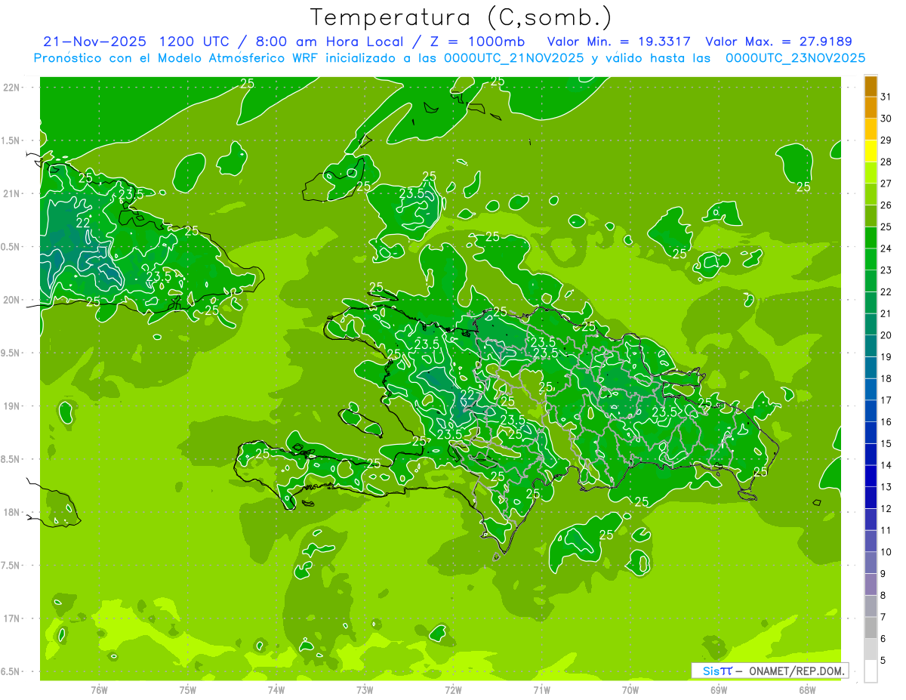
Task: Click the "72W" longitude axis label
Action: [x=453, y=690]
